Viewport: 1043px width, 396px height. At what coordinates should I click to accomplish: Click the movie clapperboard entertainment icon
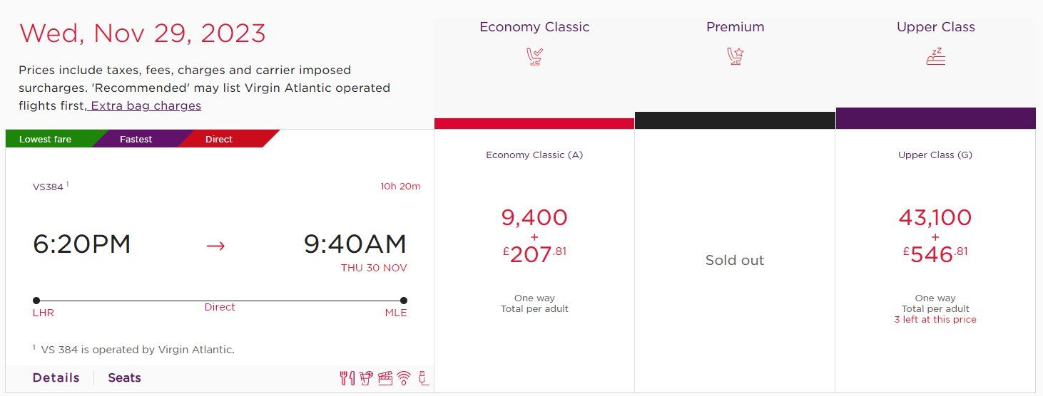[x=386, y=378]
